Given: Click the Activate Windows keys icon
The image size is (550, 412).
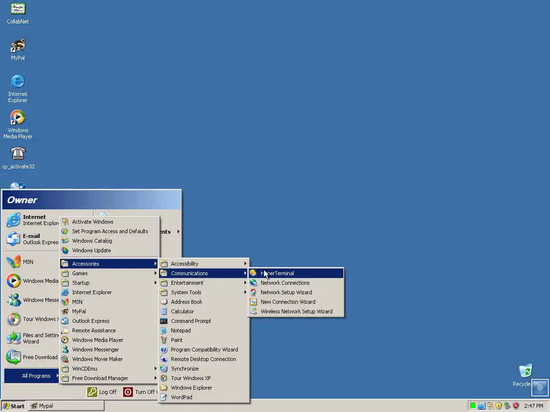Looking at the screenshot, I should pos(65,222).
